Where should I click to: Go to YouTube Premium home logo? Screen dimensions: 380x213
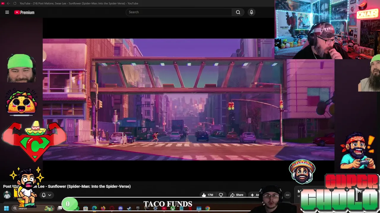pos(24,12)
